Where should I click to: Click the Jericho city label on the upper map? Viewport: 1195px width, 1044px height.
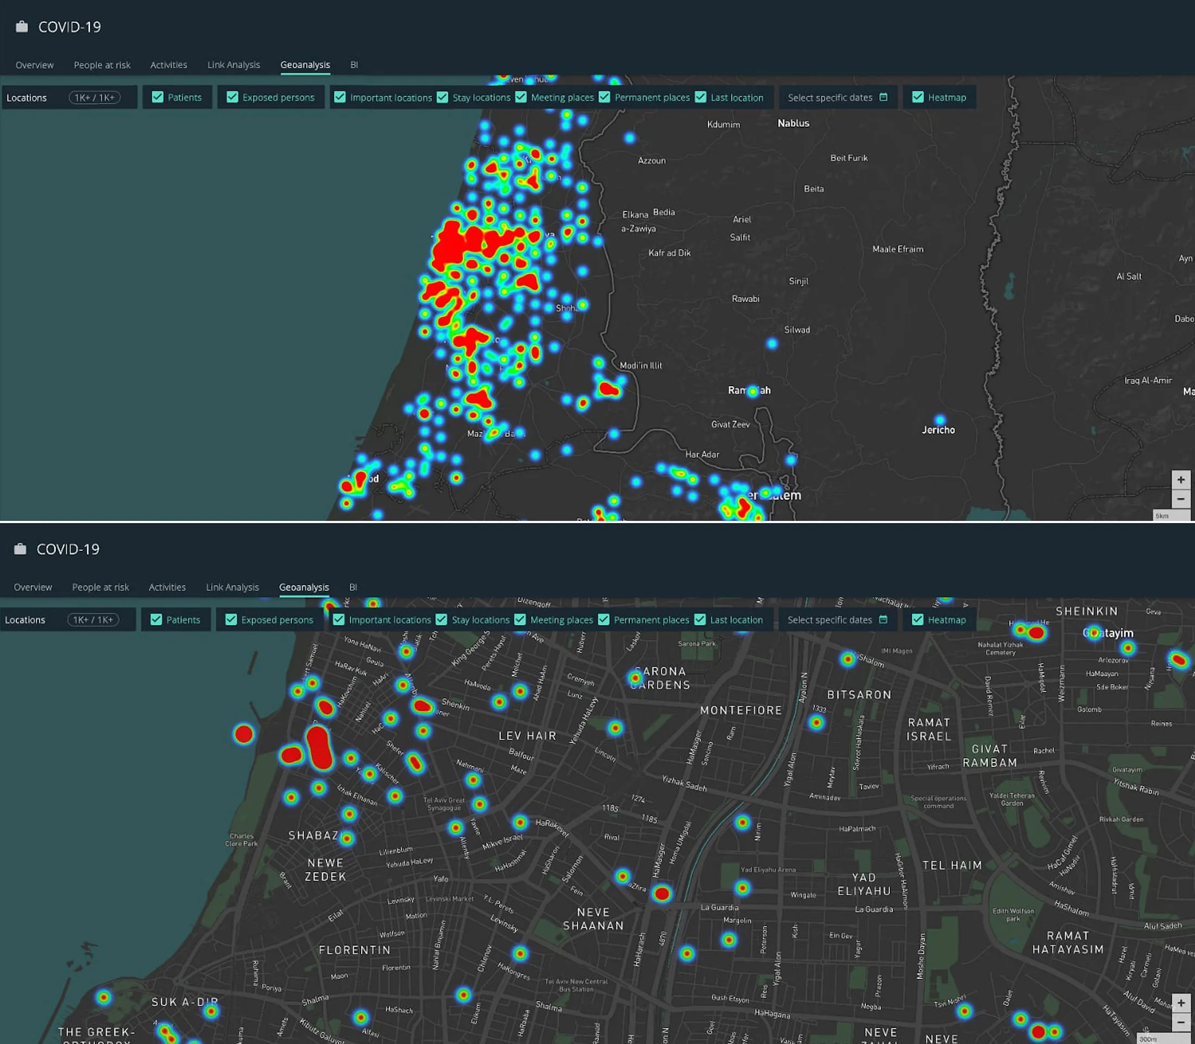(938, 430)
